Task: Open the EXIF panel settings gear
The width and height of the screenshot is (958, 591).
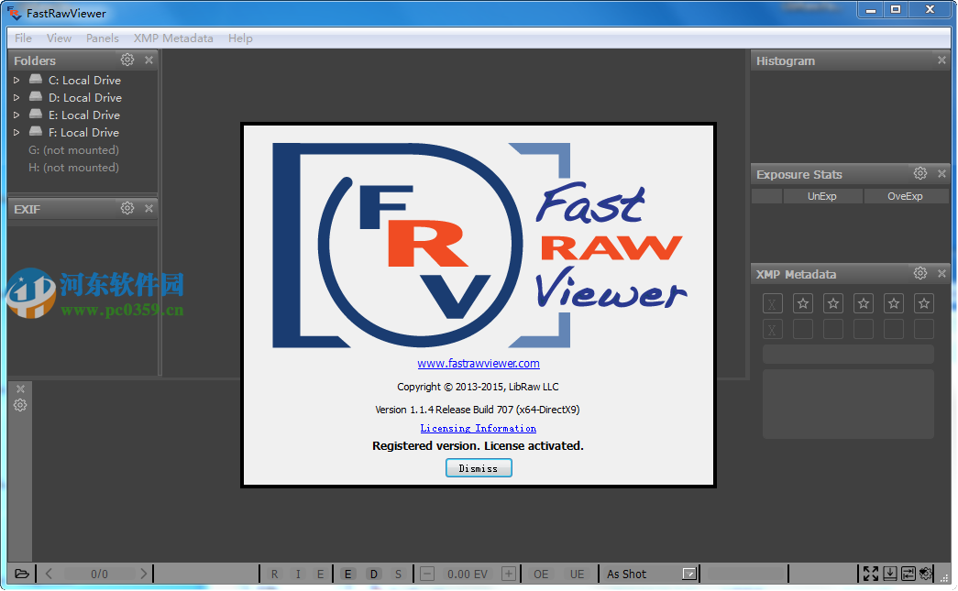Action: tap(127, 208)
